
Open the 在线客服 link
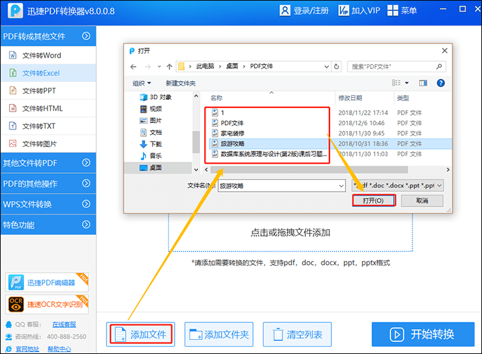click(64, 324)
